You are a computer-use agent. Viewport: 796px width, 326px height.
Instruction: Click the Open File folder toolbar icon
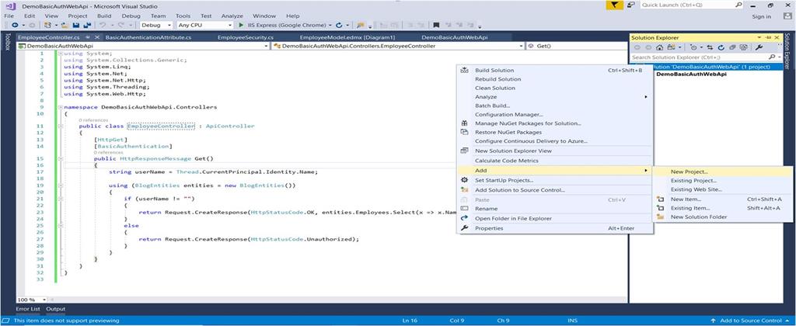click(x=64, y=25)
